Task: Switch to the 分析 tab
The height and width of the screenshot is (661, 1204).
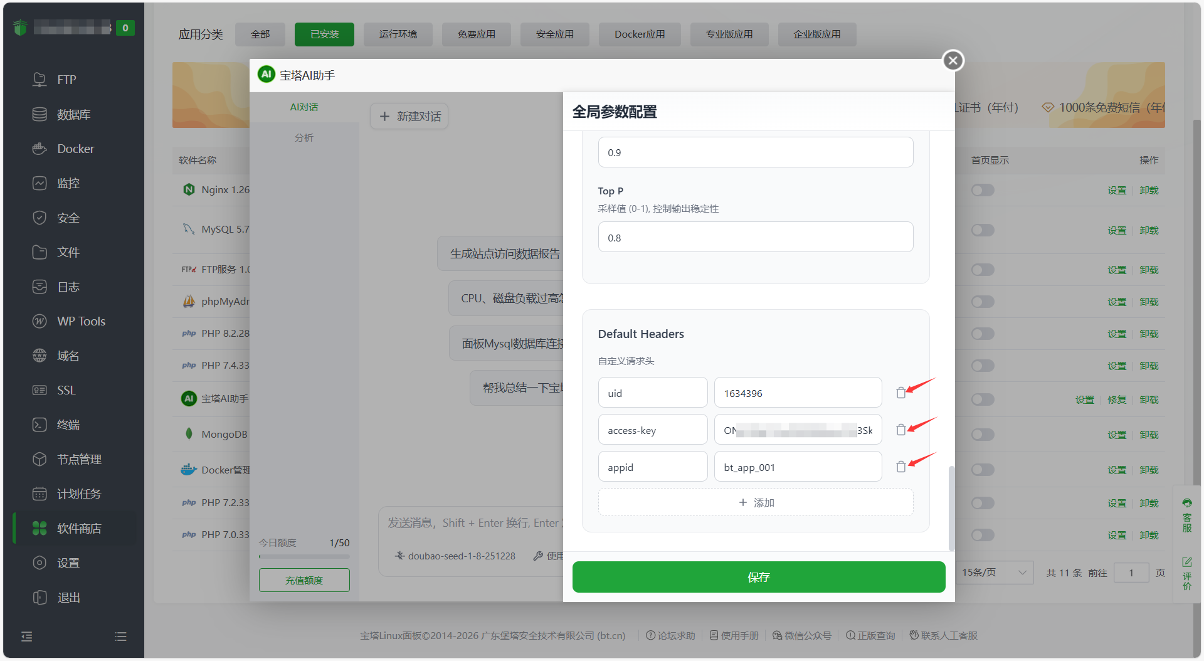Action: coord(304,137)
